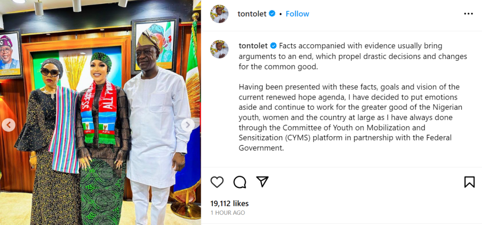View who liked via 19,112 likes
This screenshot has width=482, height=225.
[230, 203]
